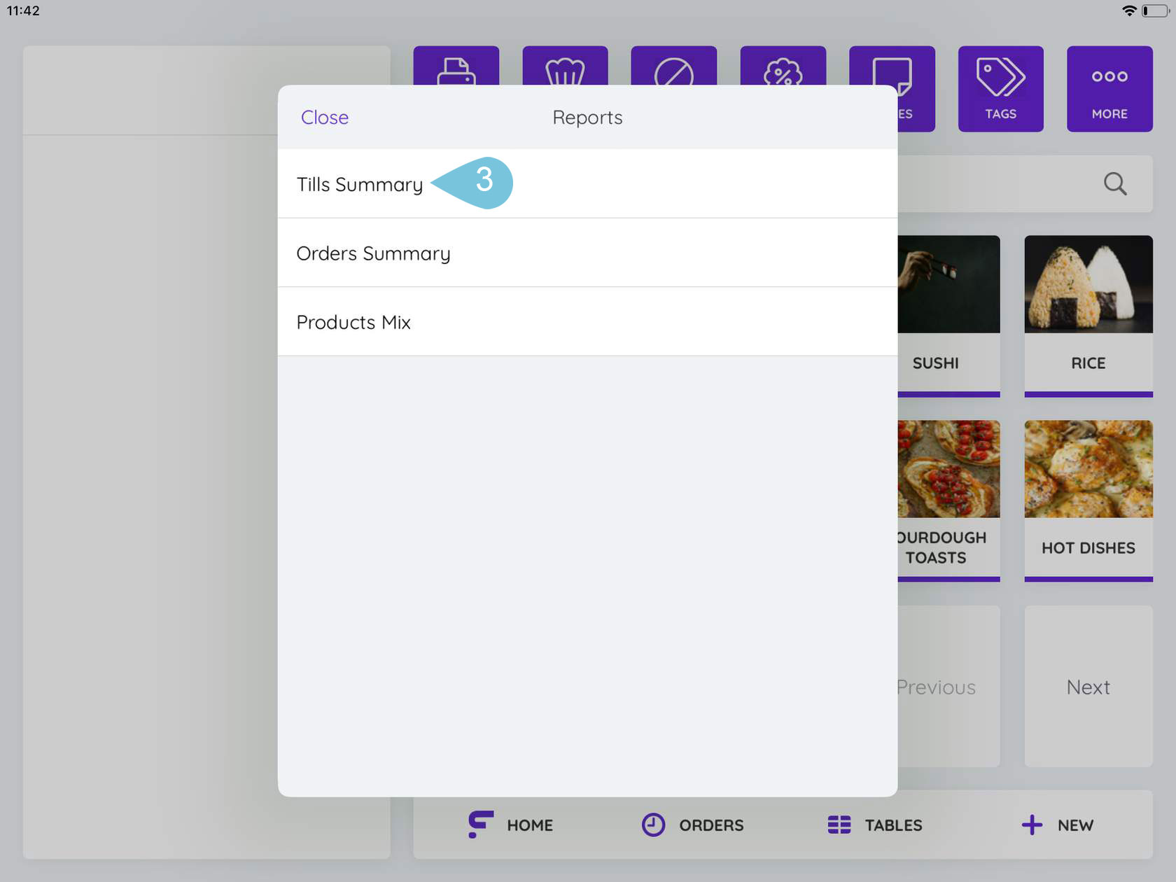Select the Sourdough Toasts category

948,500
